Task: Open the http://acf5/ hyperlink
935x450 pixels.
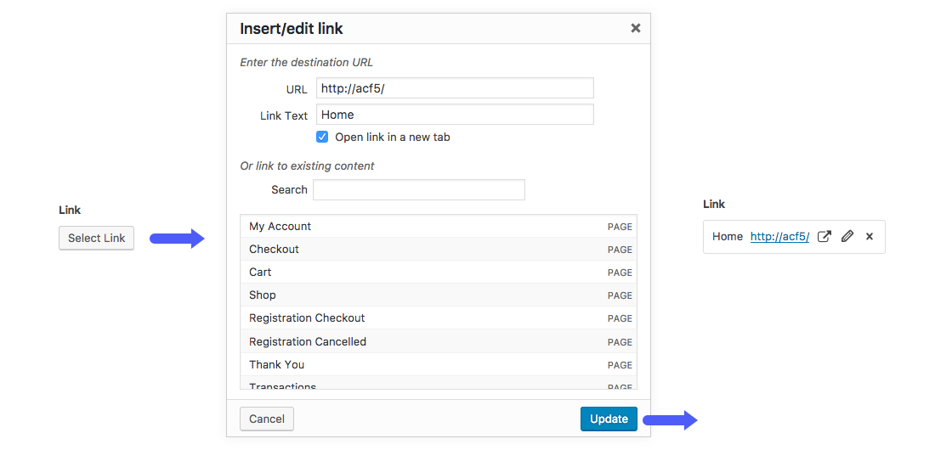Action: coord(779,237)
